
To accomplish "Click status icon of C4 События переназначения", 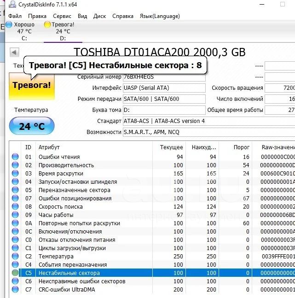I will coord(15,264).
